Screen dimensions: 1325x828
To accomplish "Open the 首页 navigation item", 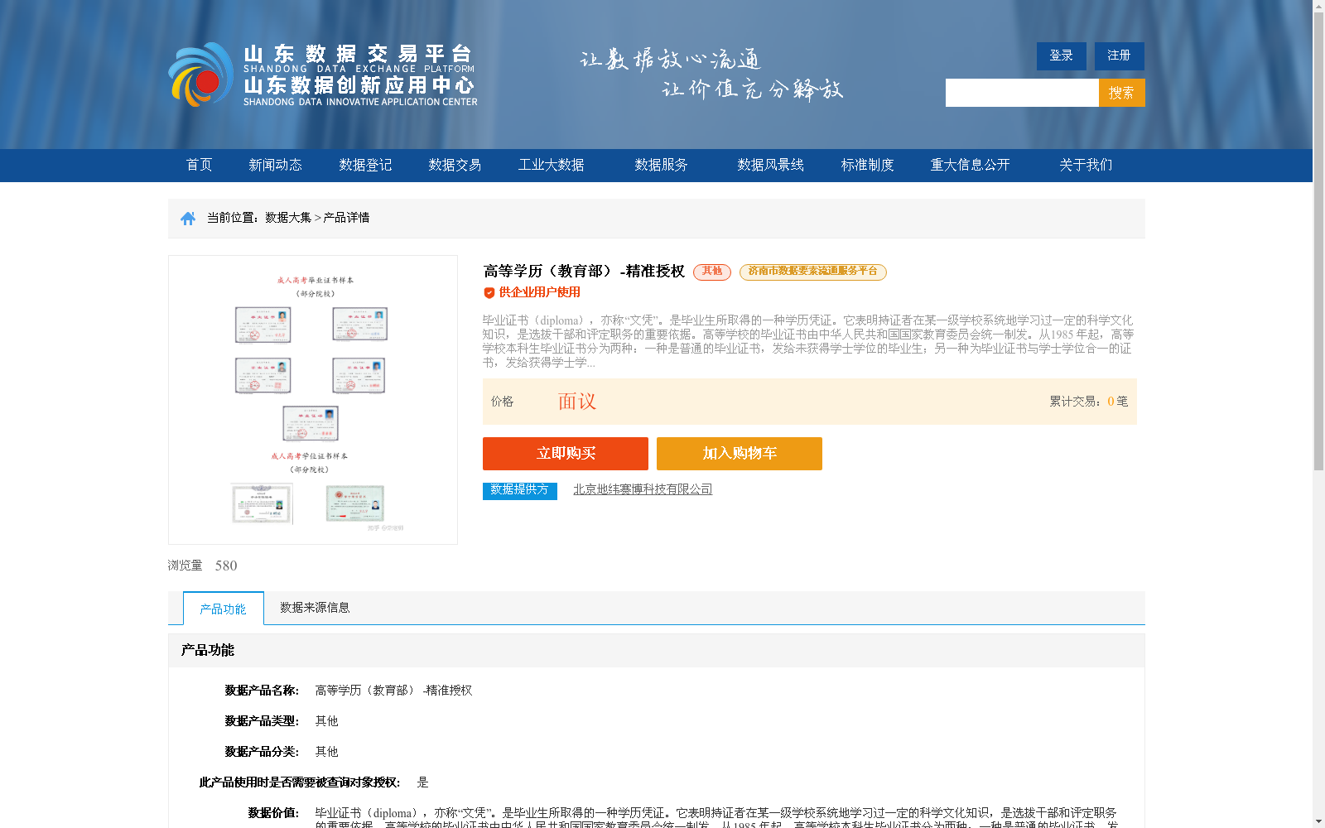I will tap(199, 165).
